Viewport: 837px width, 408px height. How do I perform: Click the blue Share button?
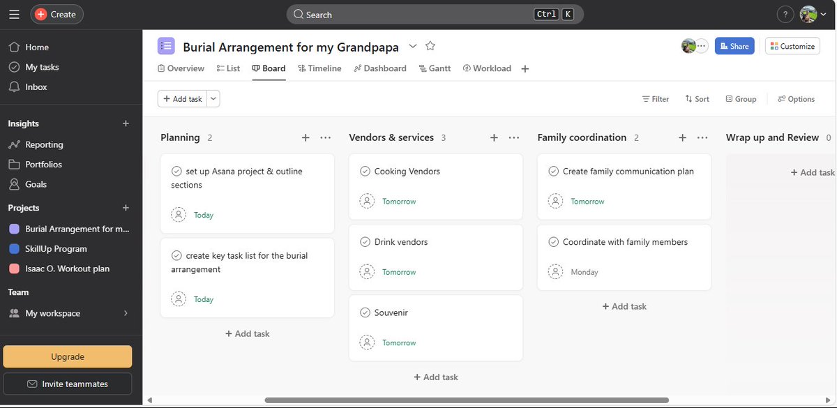[734, 45]
